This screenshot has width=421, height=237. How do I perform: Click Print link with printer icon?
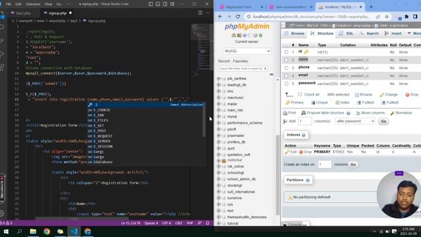(x=289, y=113)
